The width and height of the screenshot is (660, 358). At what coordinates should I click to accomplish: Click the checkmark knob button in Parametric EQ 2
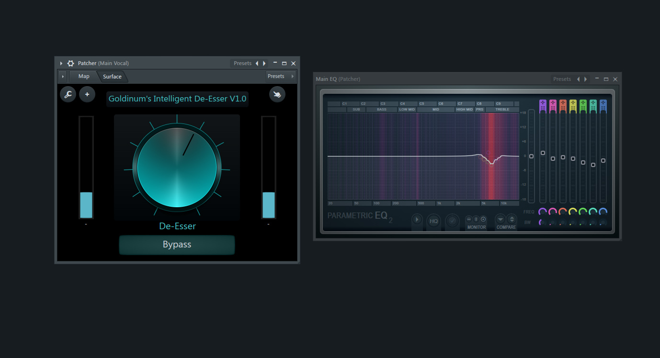point(452,221)
